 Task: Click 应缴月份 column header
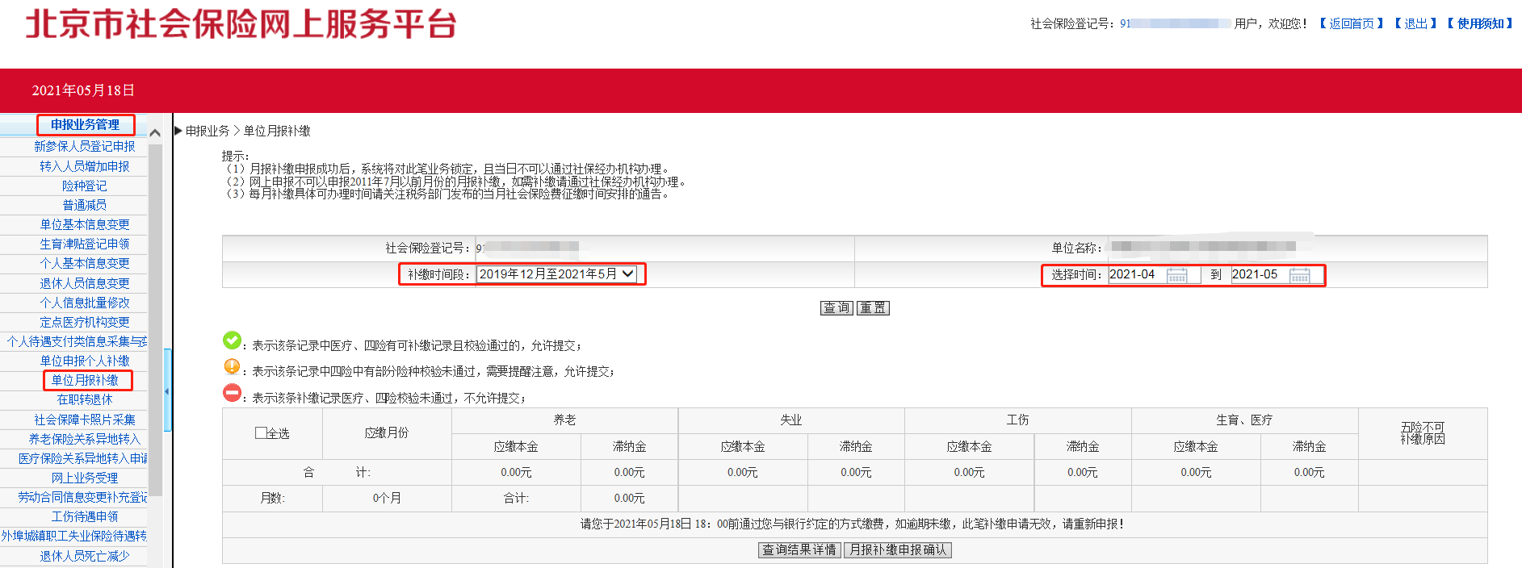point(387,433)
